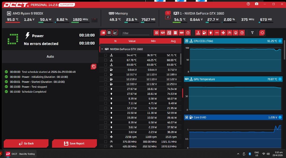Click the Auto button
286x158 pixels.
coord(50,56)
